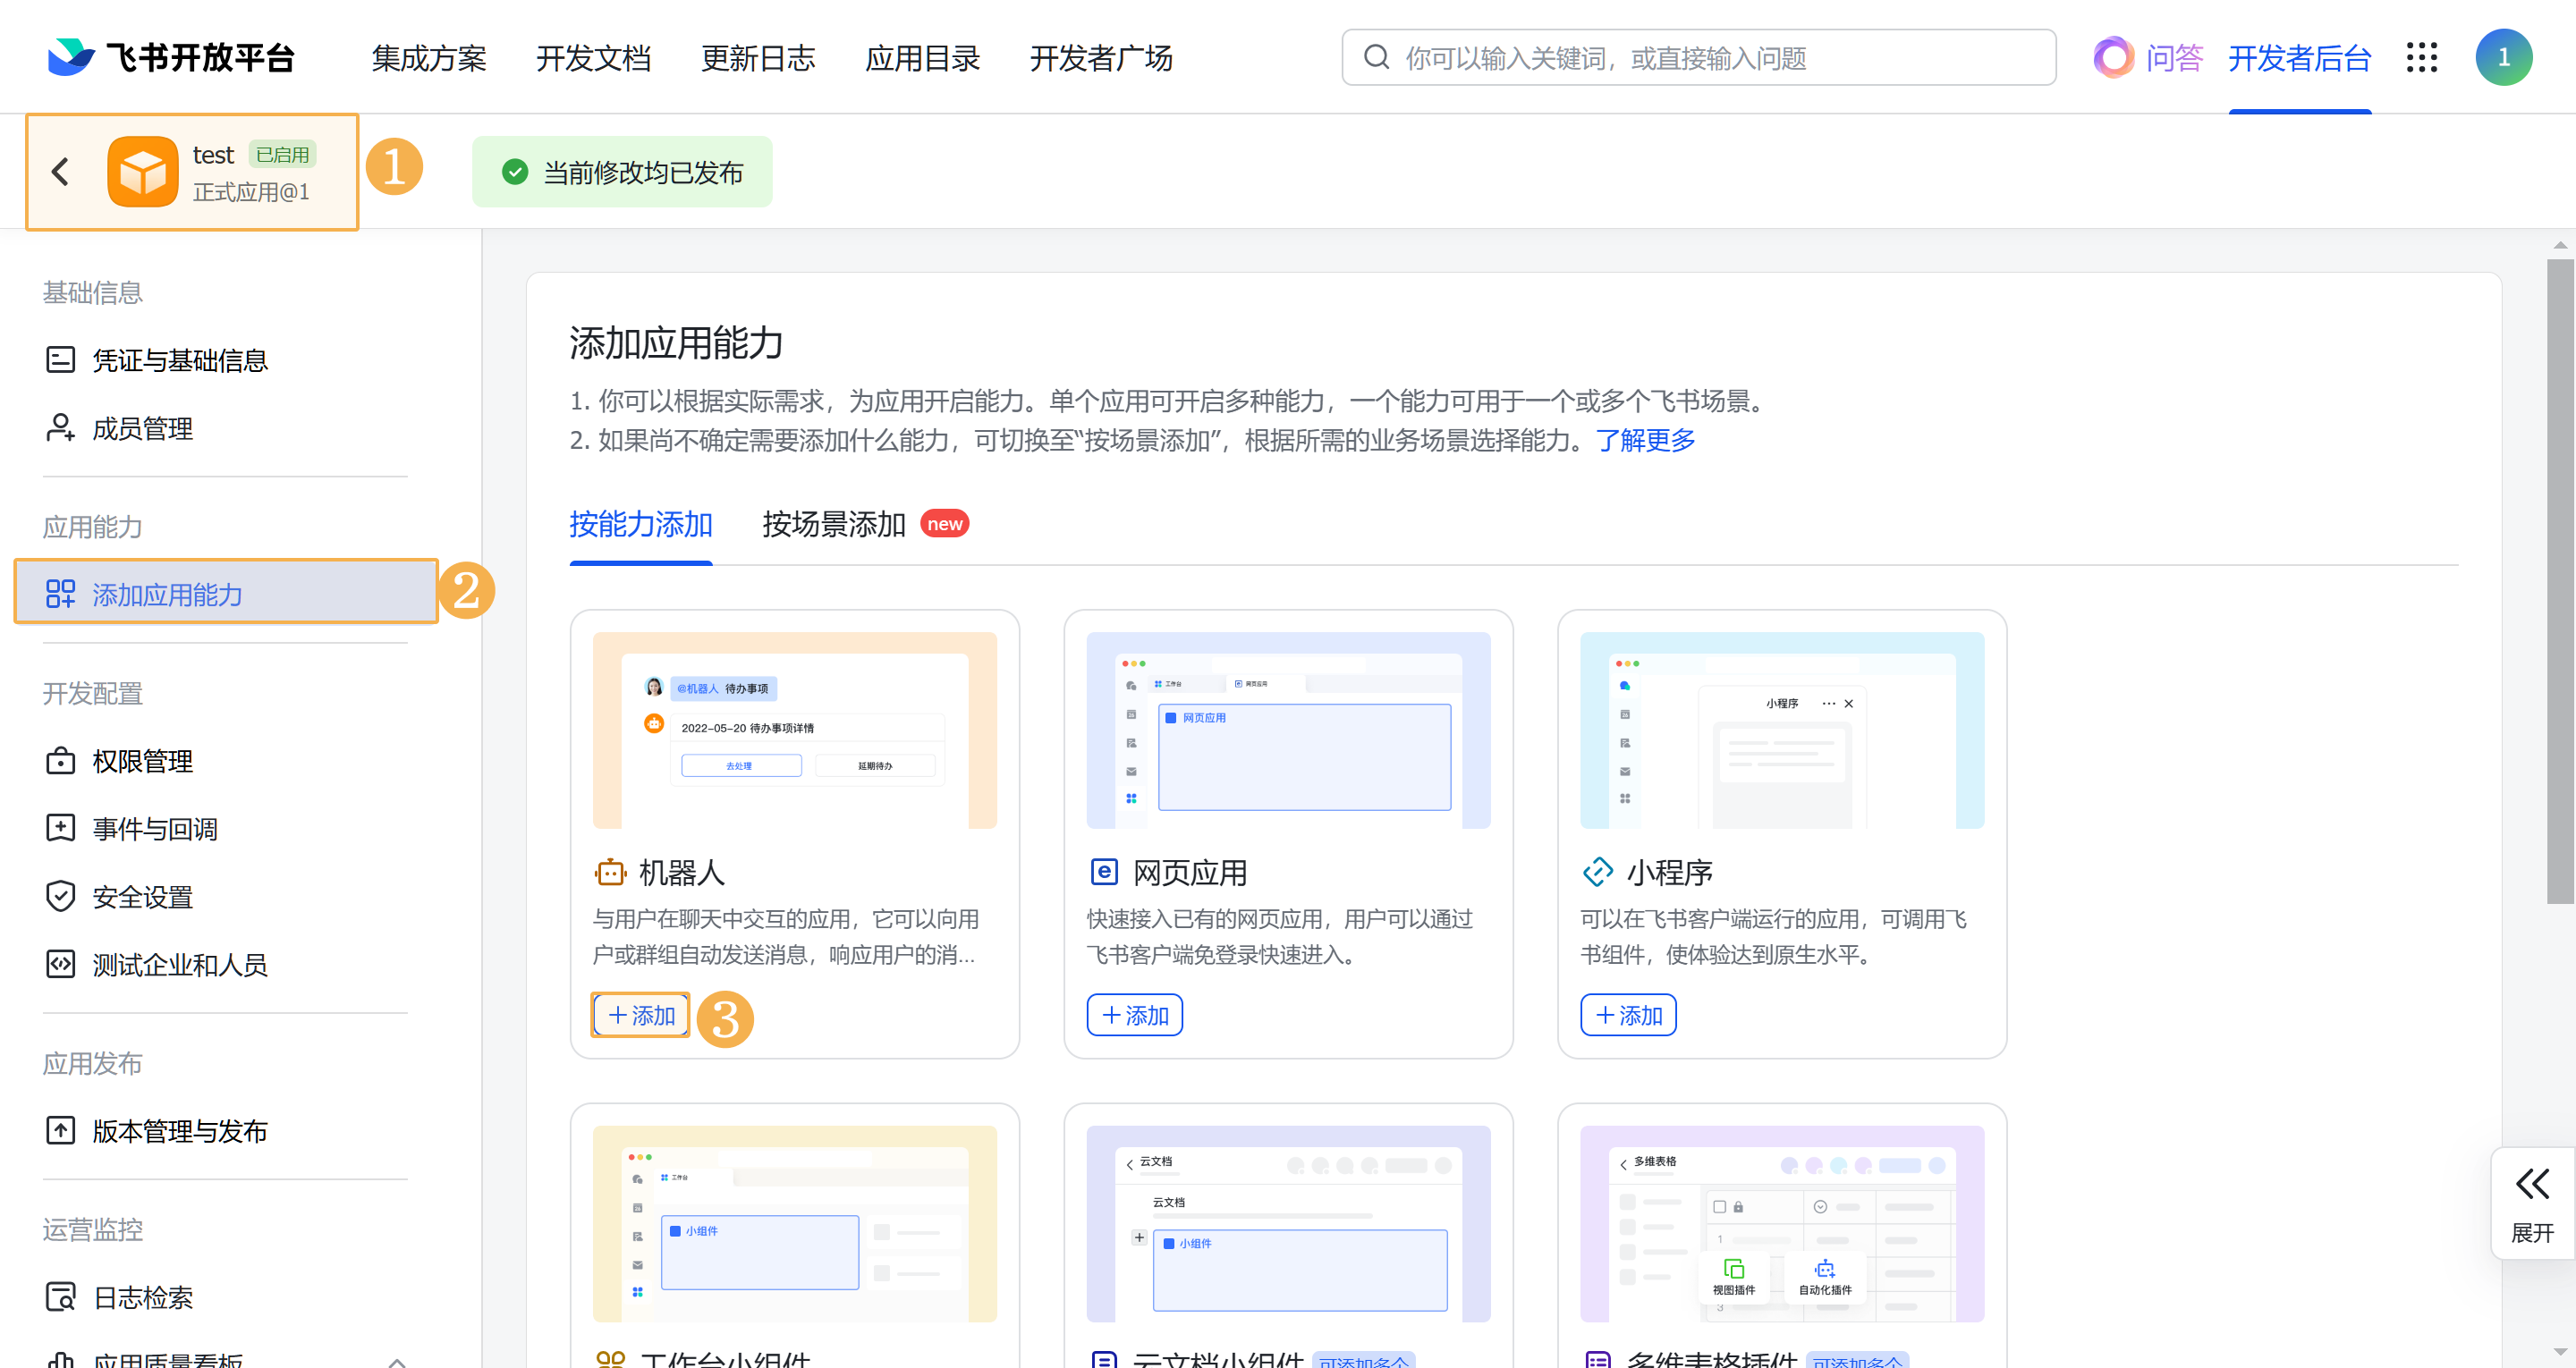Click the 了解更多 link

1645,440
